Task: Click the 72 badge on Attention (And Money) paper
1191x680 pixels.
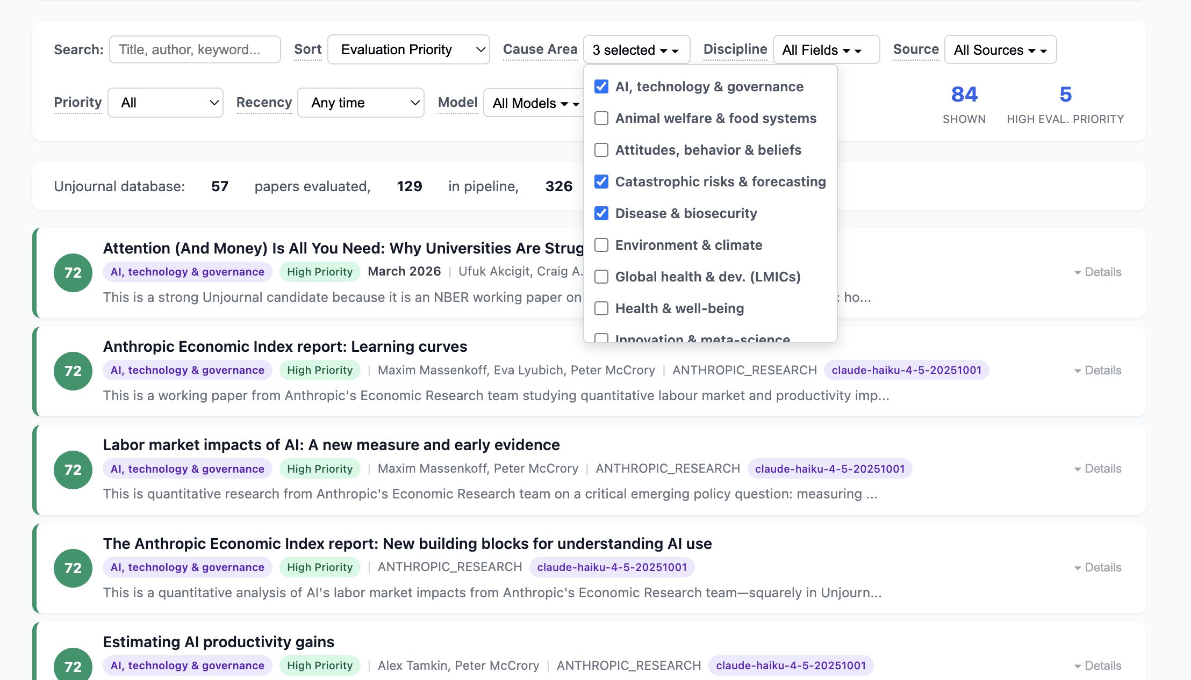Action: click(x=73, y=273)
